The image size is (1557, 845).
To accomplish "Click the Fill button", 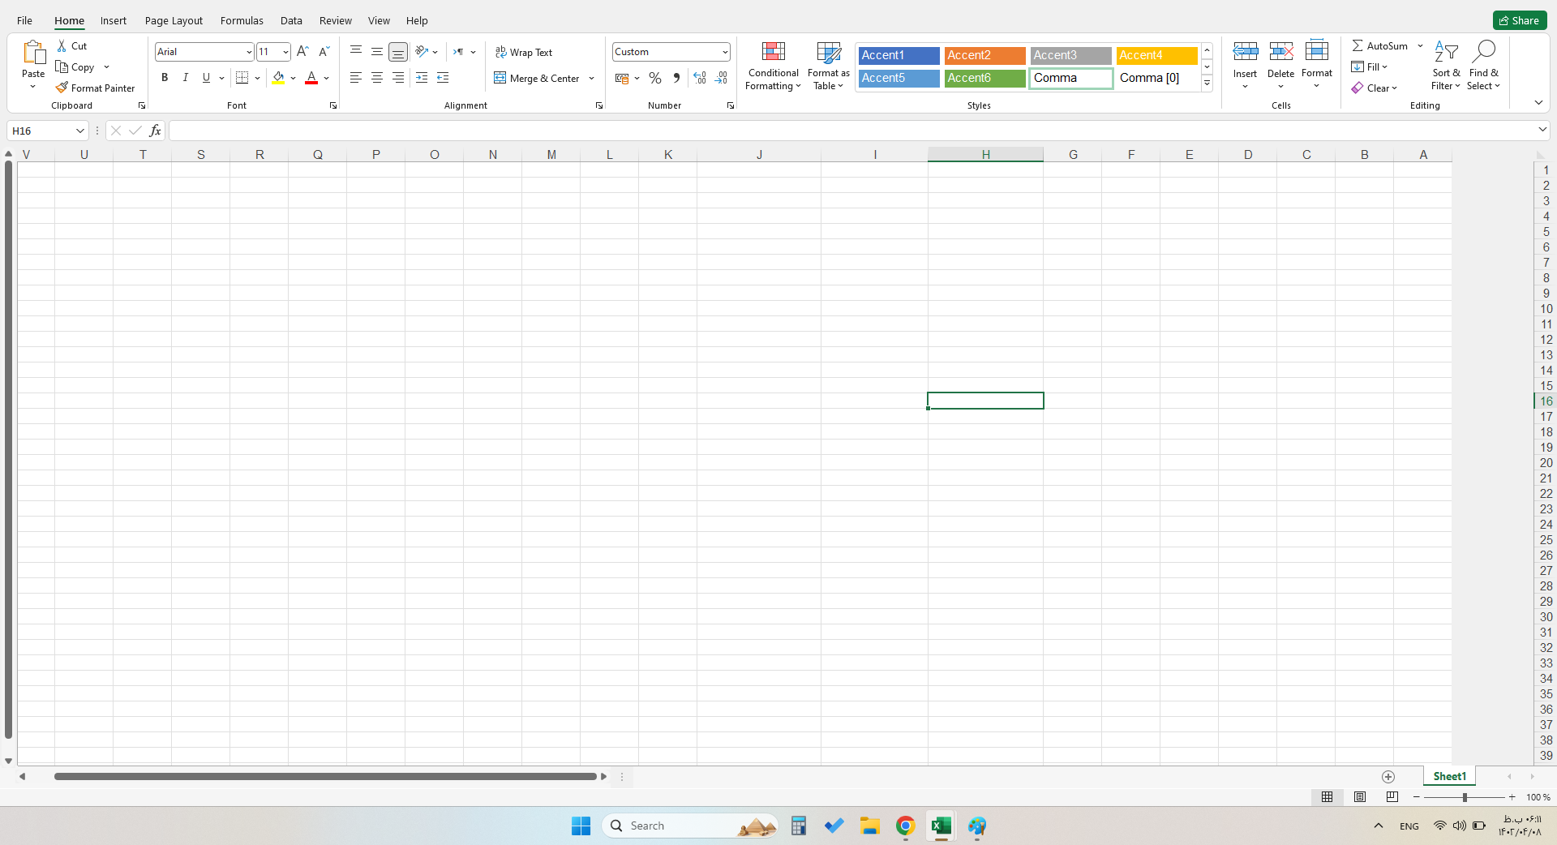I will click(x=1370, y=67).
